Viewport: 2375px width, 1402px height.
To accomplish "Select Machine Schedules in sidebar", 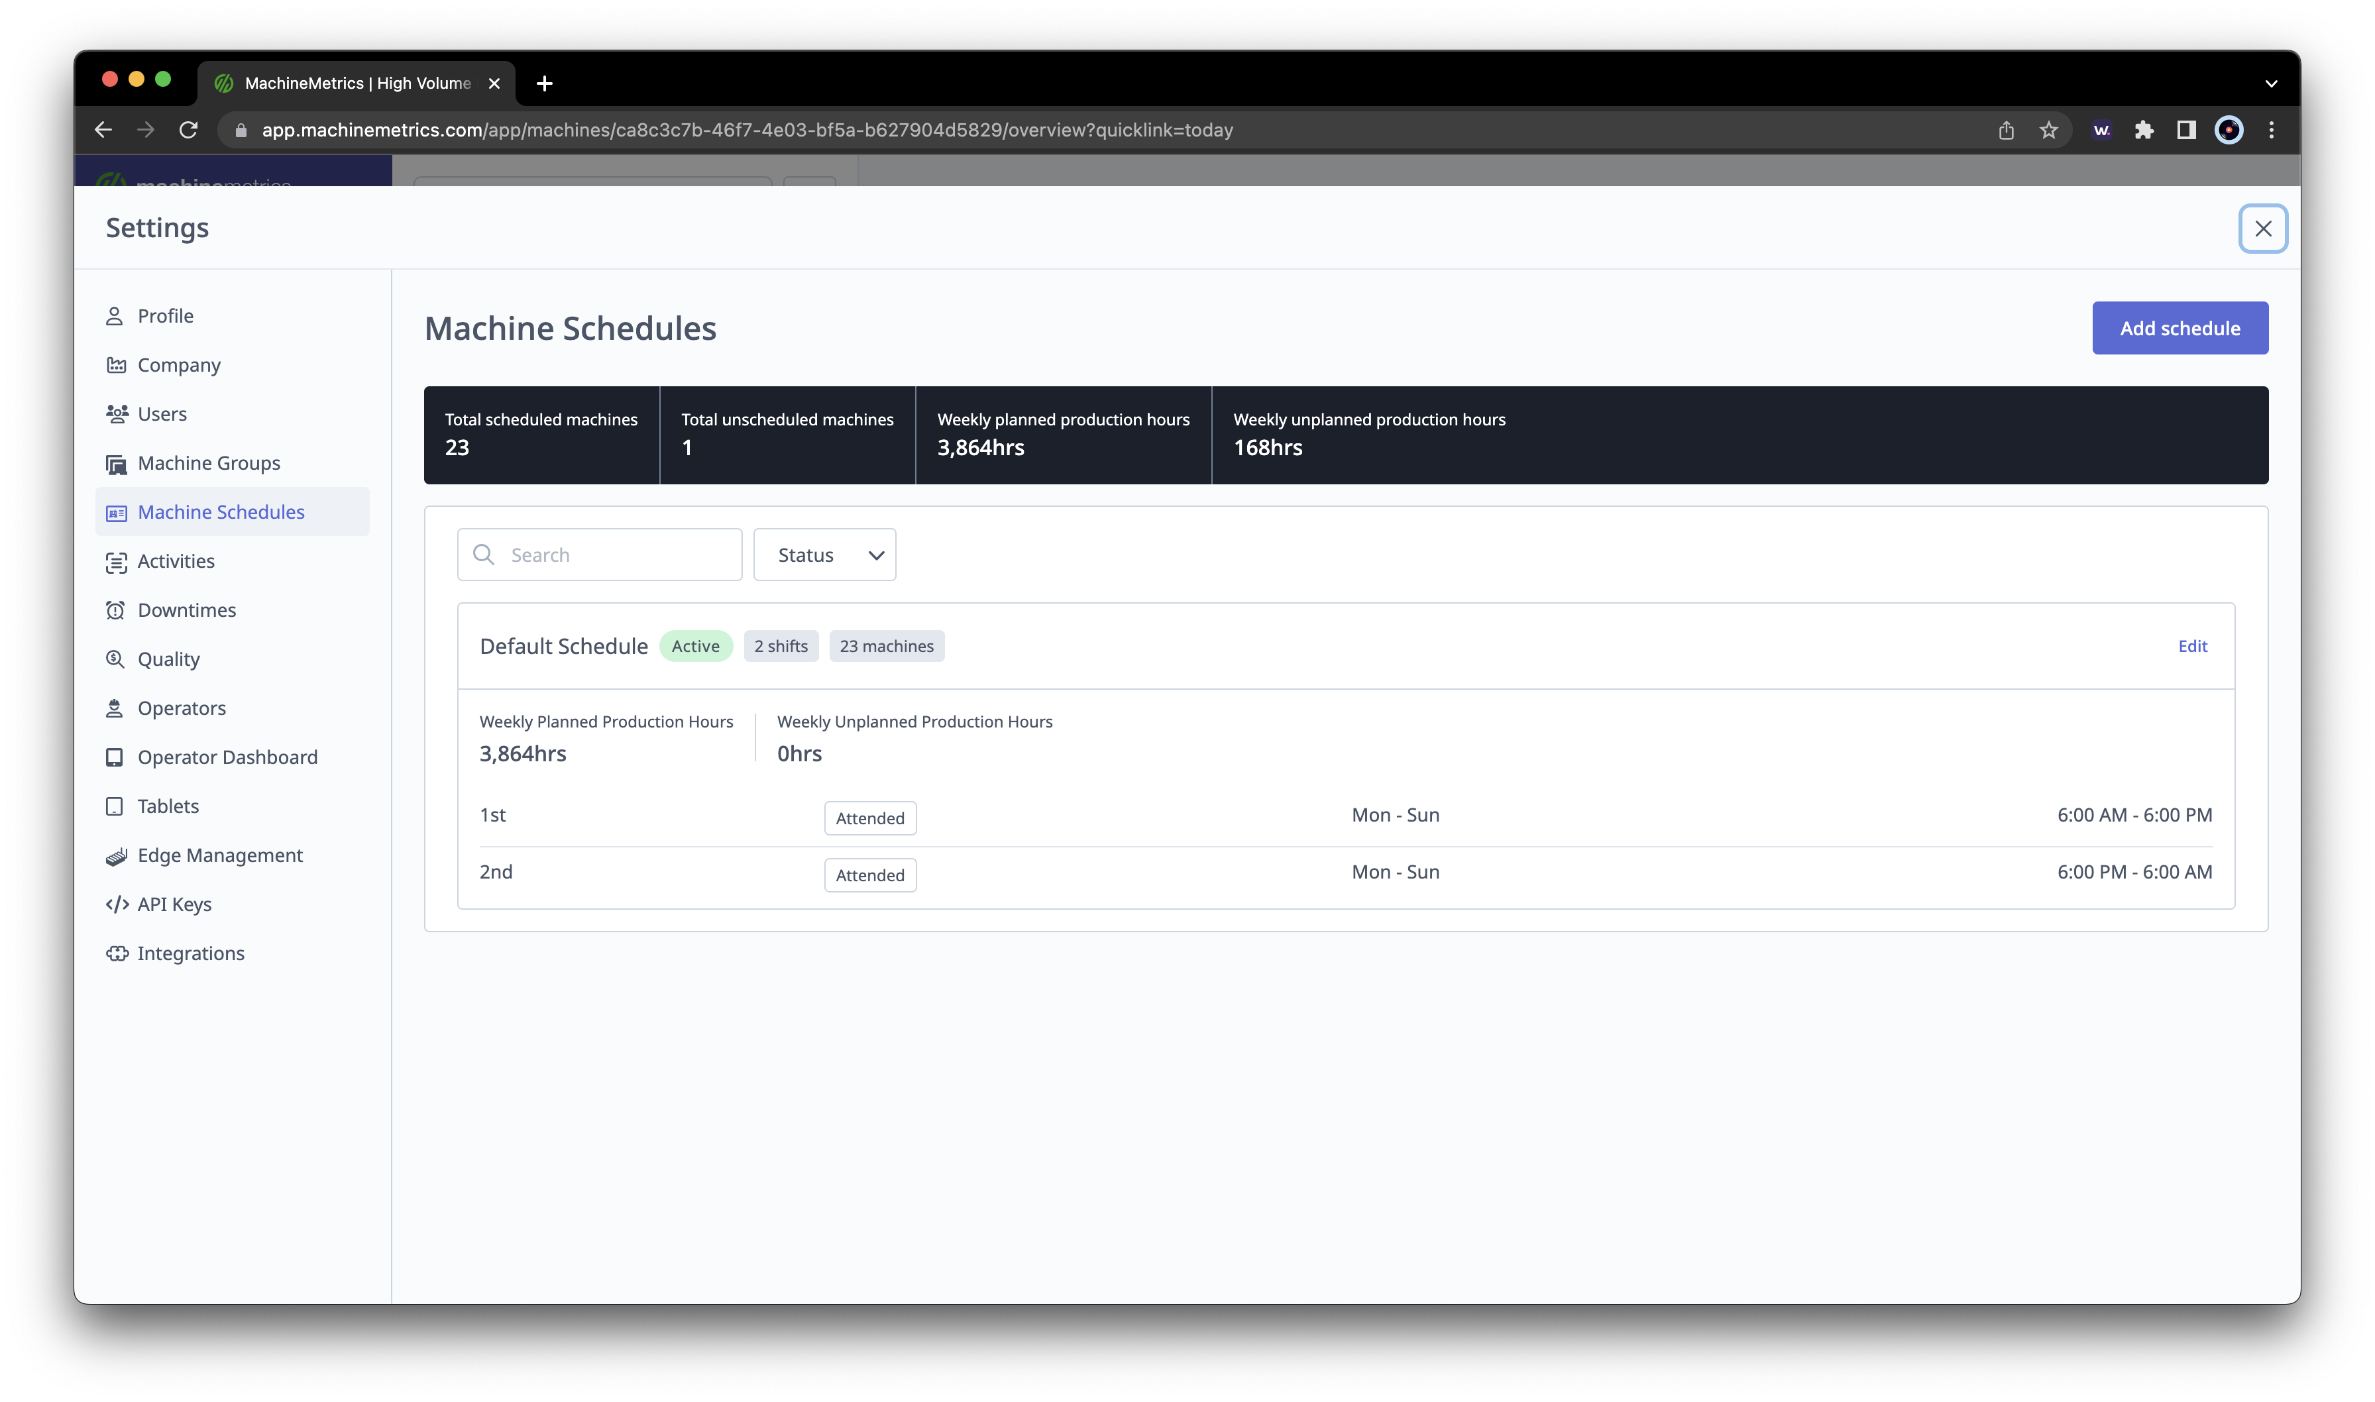I will pos(233,512).
